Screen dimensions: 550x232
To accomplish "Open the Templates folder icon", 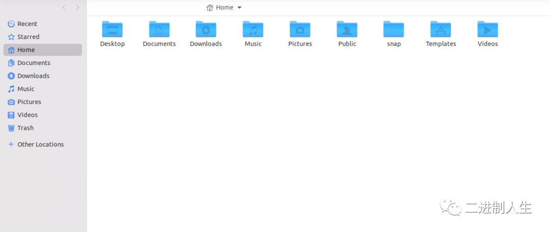I will click(441, 29).
